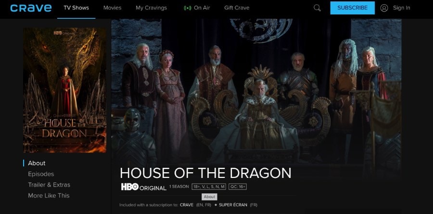Screen dimensions: 433x214
Task: Click the green On Air broadcast icon
Action: (x=188, y=8)
